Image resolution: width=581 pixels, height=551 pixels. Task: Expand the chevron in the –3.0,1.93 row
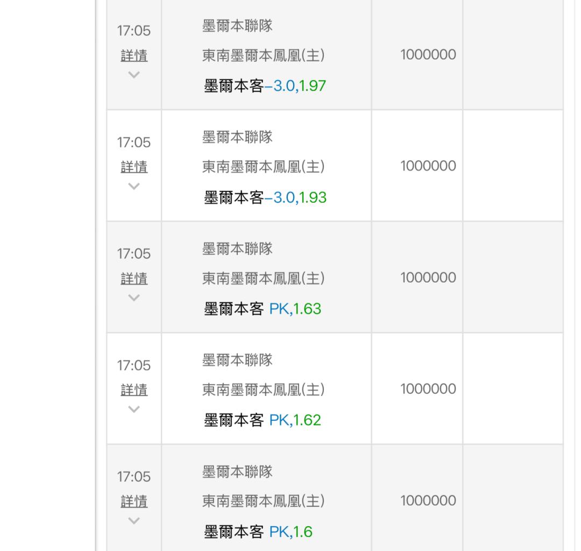click(x=134, y=186)
